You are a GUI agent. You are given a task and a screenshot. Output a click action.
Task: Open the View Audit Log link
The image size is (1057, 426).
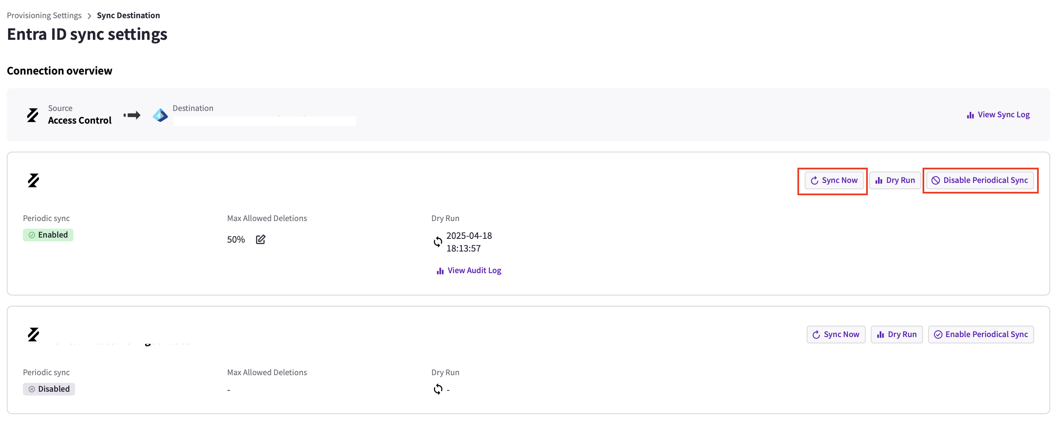tap(469, 271)
